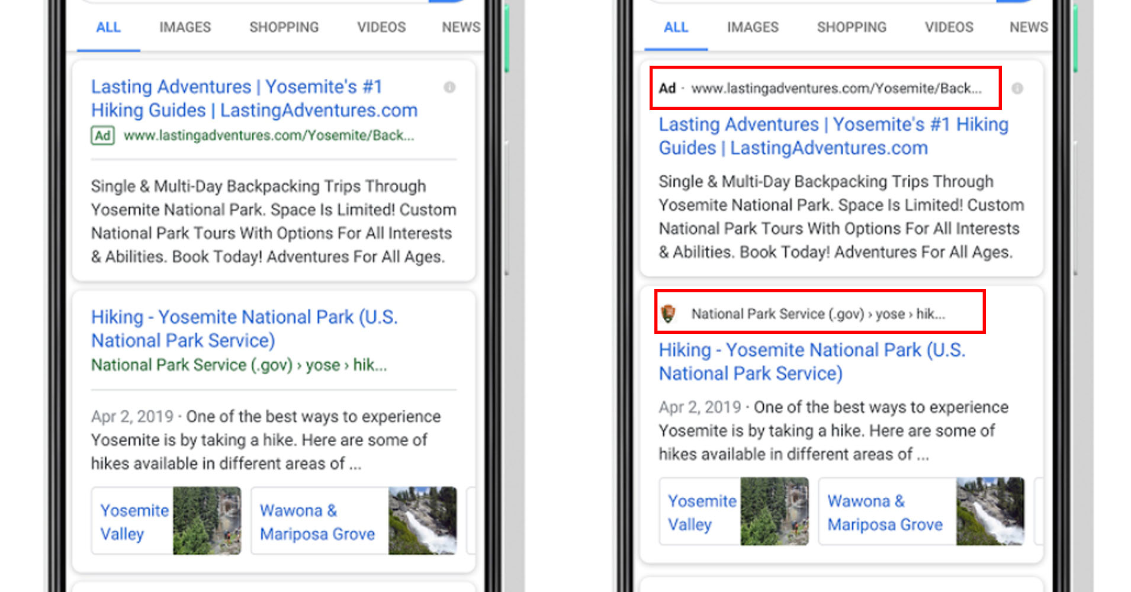Open VIDEOS tab on right phone
Screen dimensions: 1131x592
pos(949,27)
